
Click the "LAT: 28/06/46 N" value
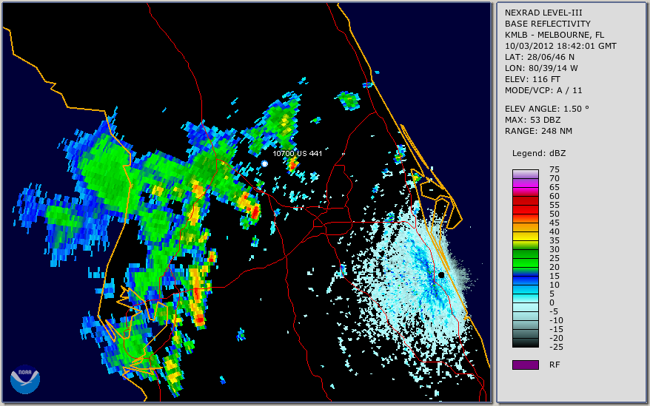click(x=539, y=57)
